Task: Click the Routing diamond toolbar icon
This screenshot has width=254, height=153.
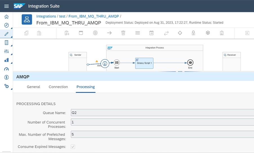Action: (180, 33)
